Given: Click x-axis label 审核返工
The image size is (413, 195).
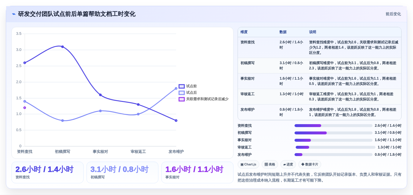Looking at the screenshot, I should coord(138,152).
